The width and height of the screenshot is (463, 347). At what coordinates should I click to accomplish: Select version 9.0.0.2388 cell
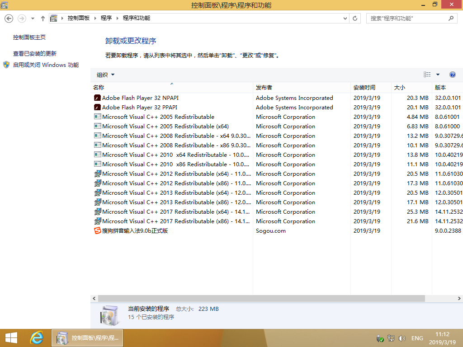point(448,231)
